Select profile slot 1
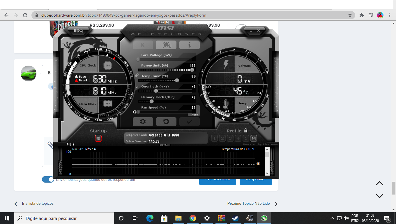 click(214, 138)
